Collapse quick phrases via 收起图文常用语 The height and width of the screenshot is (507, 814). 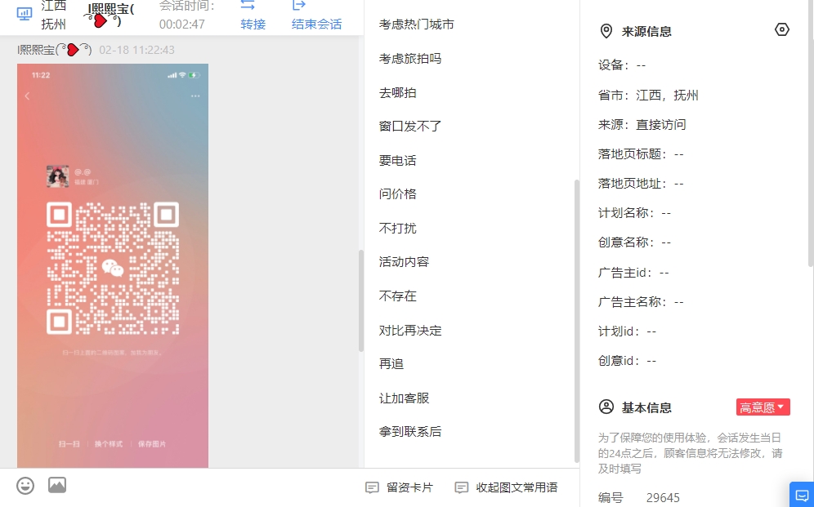(x=506, y=487)
